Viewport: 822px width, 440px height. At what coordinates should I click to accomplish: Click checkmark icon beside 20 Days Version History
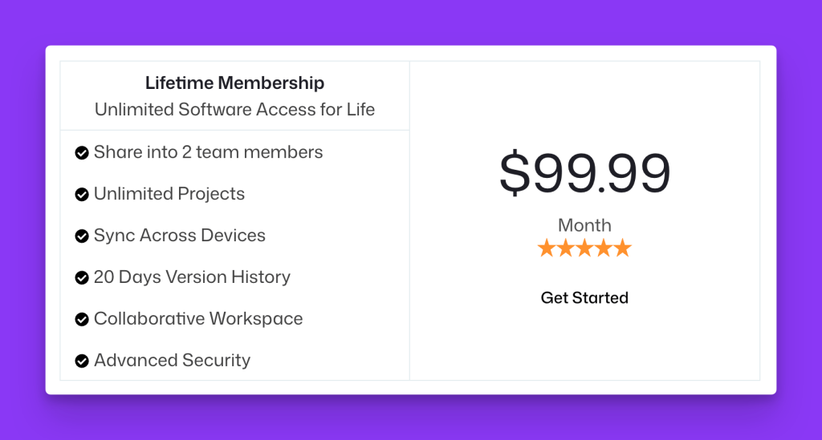pyautogui.click(x=82, y=278)
